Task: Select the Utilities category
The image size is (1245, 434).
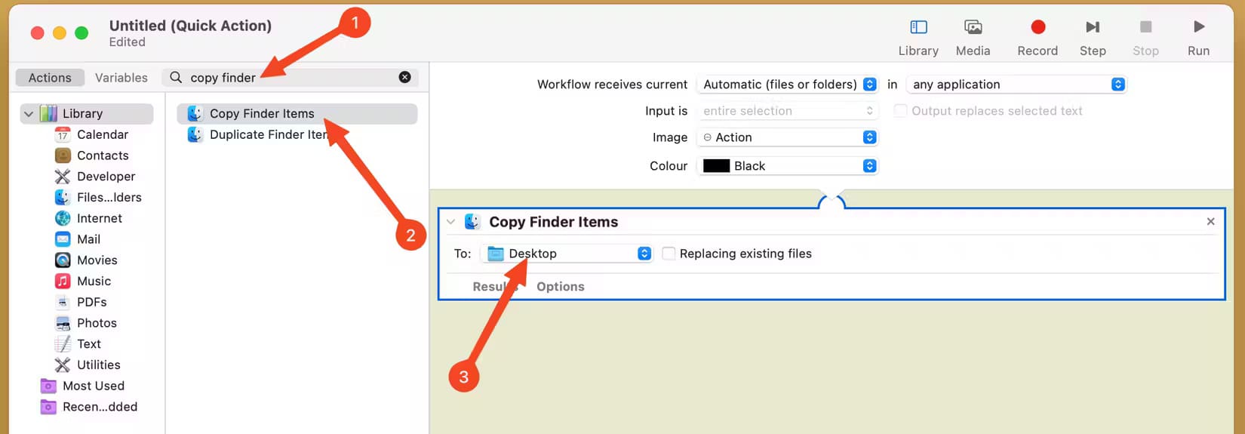Action: point(98,365)
